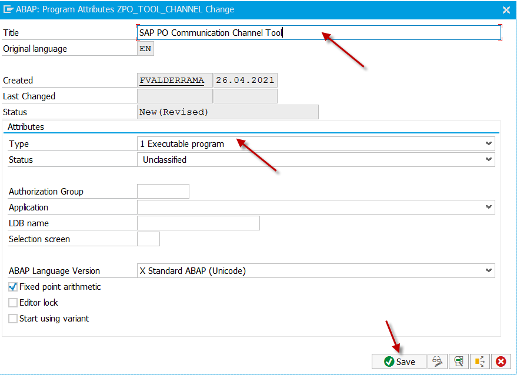Select the EN original language field
Screen dimensions: 517x375
[145, 48]
